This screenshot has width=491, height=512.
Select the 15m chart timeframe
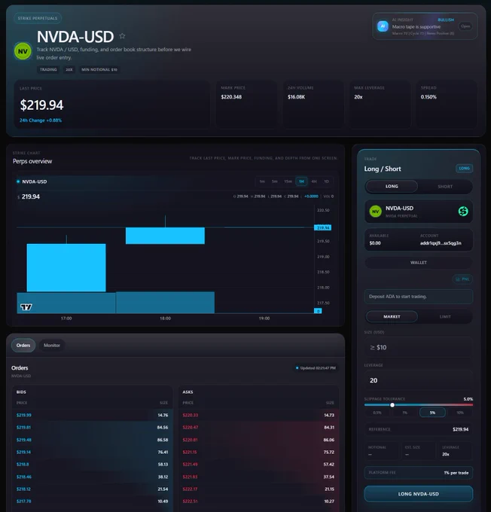(x=288, y=181)
